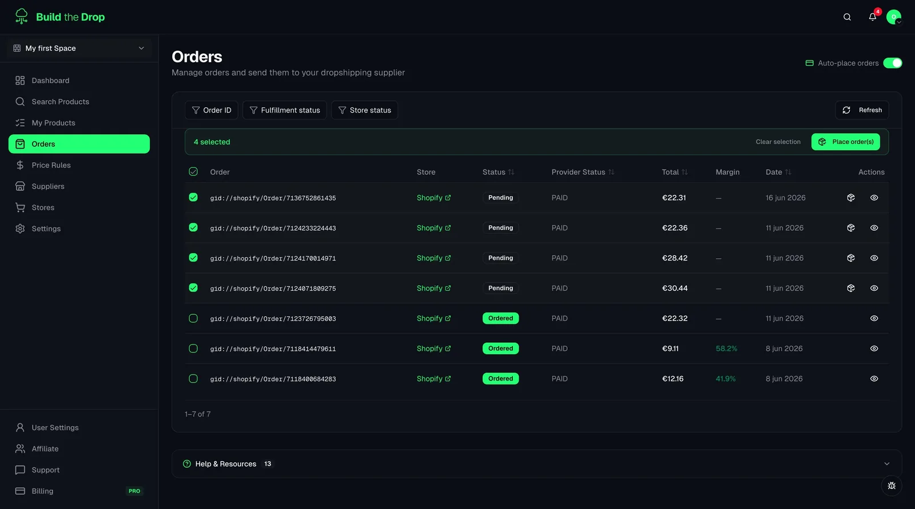Click place-order icon for order 7124170014971
The height and width of the screenshot is (509, 915).
point(851,258)
